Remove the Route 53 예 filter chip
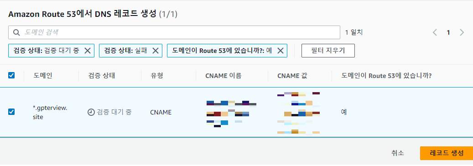Screen dimensions: 473x166 280,51
